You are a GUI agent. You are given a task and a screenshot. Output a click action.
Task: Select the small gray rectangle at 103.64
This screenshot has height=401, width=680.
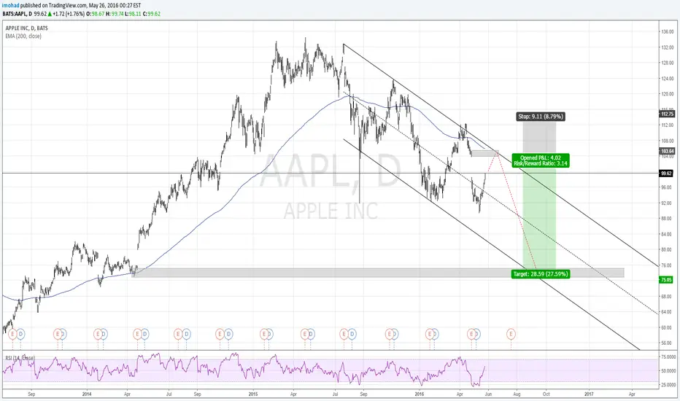[485, 153]
